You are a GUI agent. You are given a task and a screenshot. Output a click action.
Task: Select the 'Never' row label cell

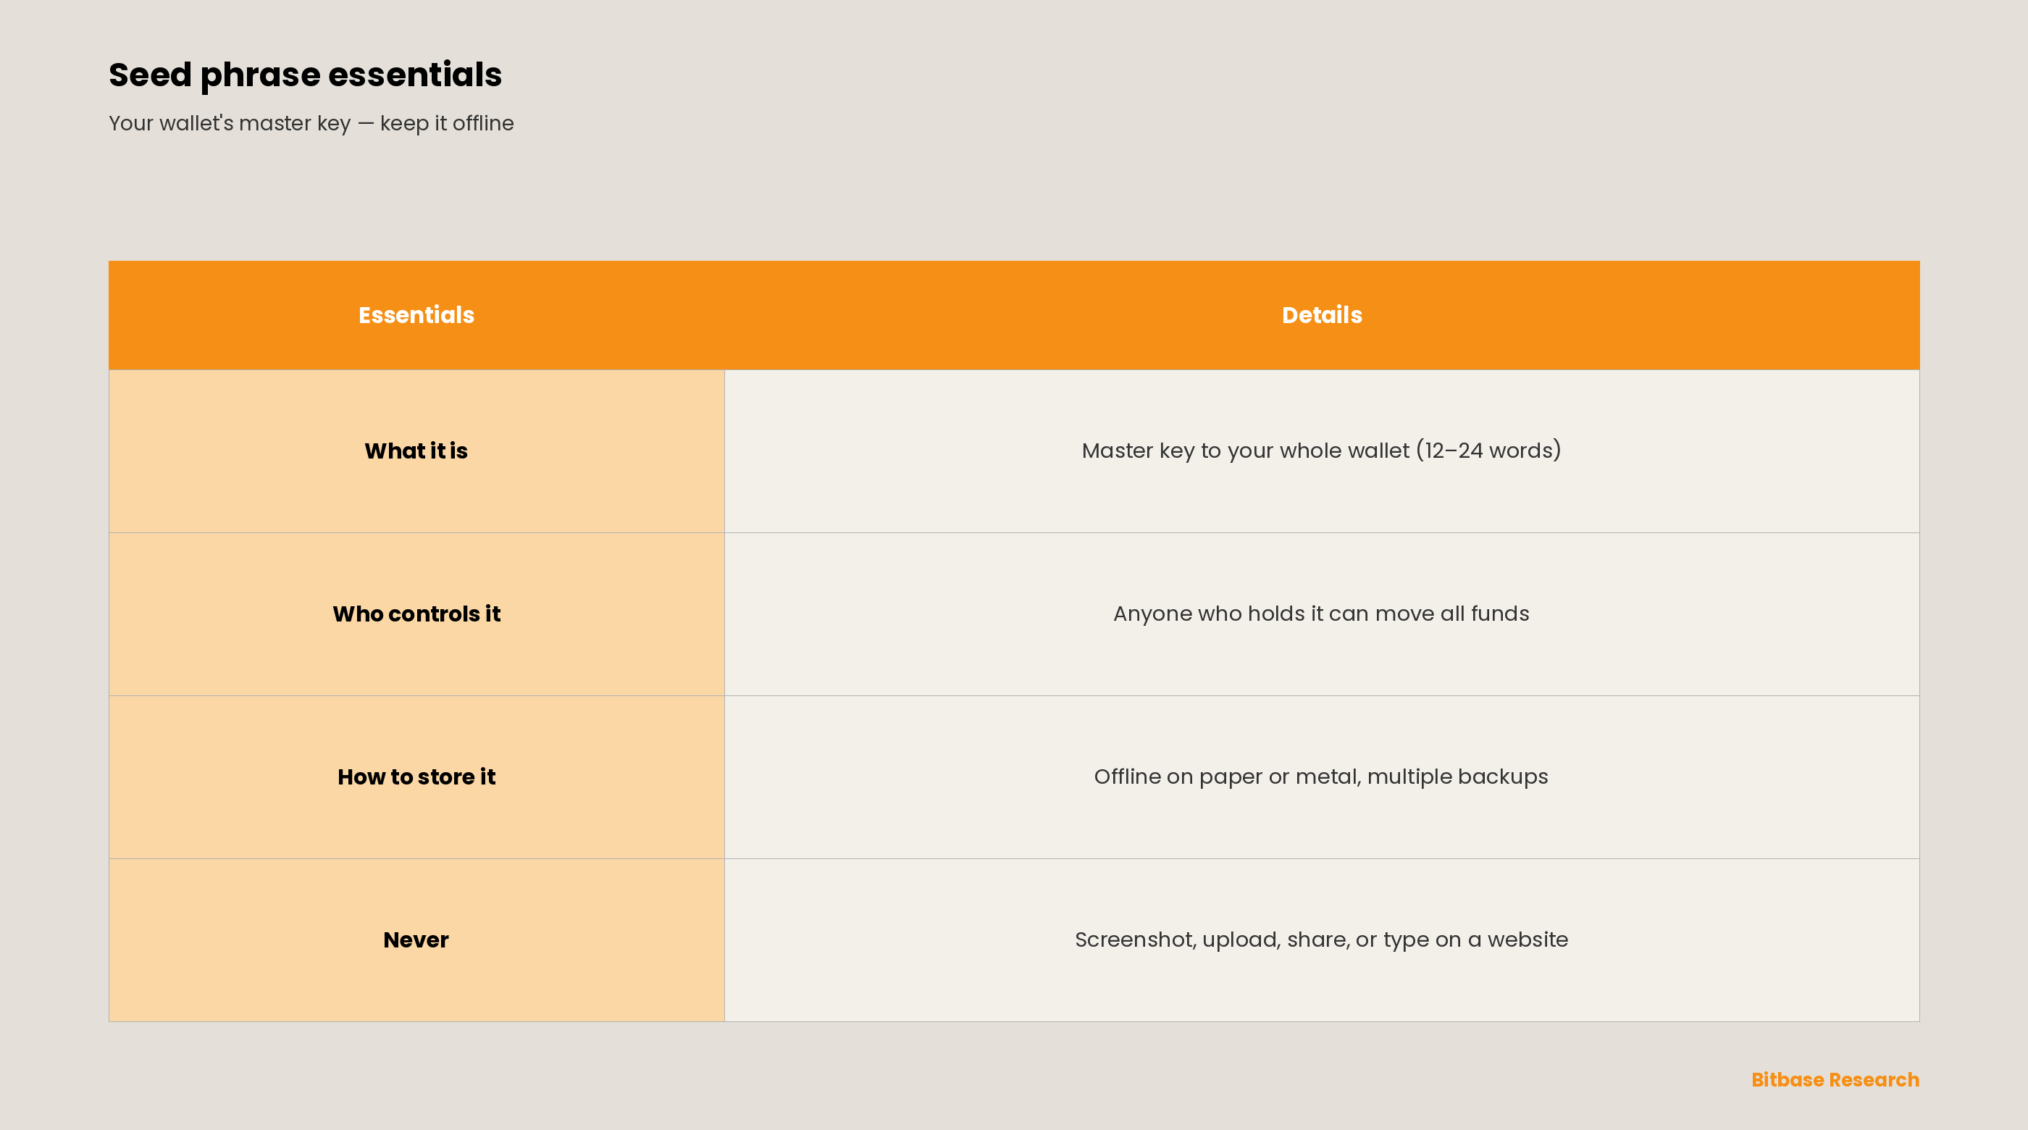tap(416, 940)
